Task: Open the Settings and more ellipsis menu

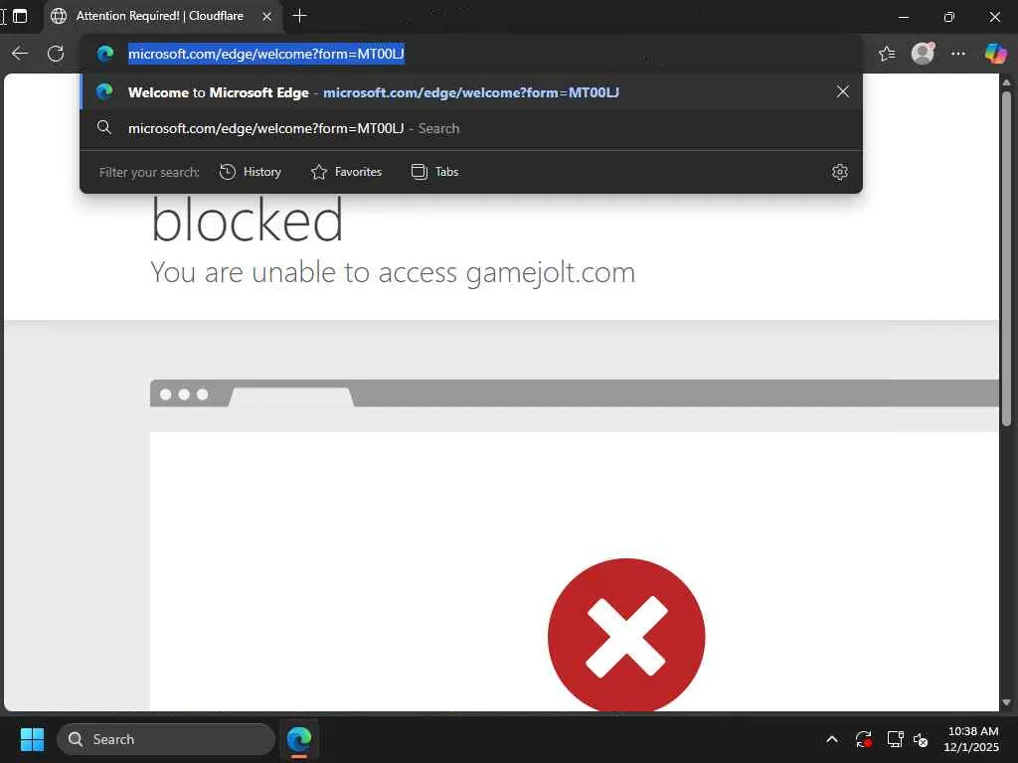Action: pyautogui.click(x=958, y=54)
